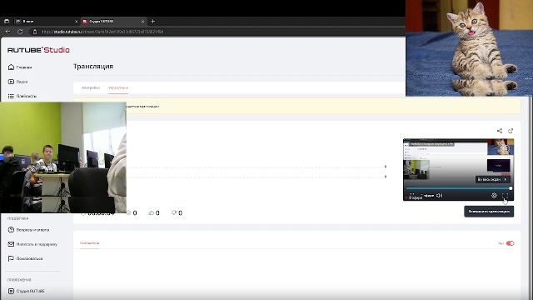
Task: Open Вопросы и ответы help item
Action: [x=28, y=230]
